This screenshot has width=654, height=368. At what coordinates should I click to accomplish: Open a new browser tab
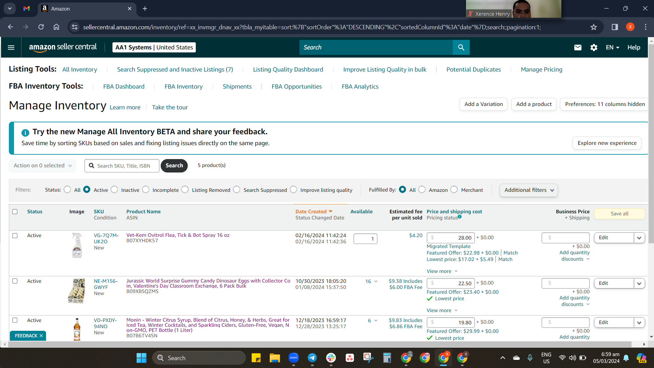point(145,9)
